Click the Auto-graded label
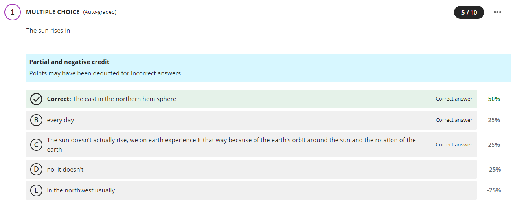Viewport: 511px width, 201px height. (99, 12)
